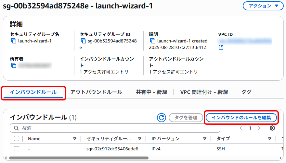Screen dimensions: 286x163
Task: Copy the owner account ID
Action: 14,66
